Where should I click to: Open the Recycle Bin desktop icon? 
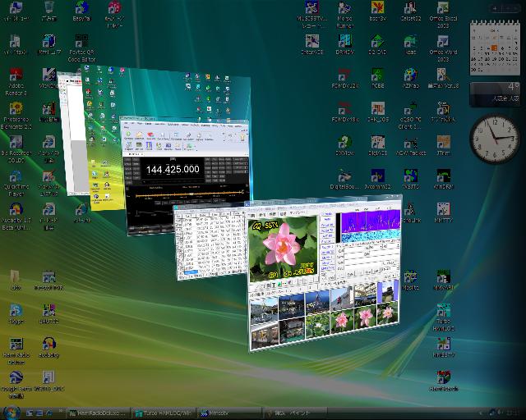click(49, 11)
